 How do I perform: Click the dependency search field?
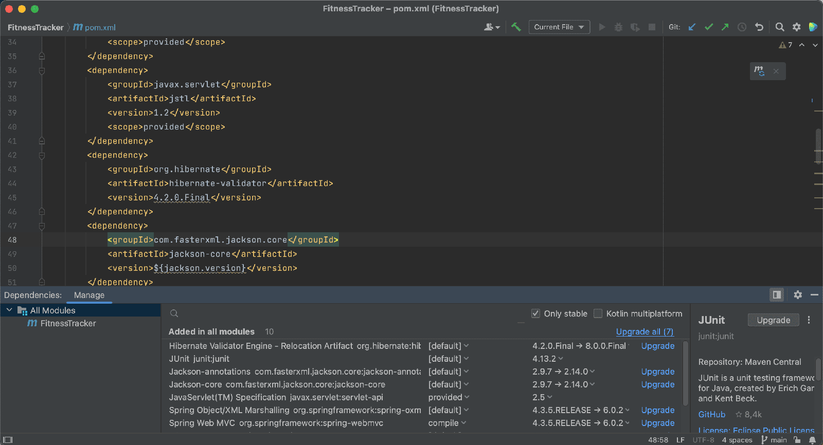345,313
